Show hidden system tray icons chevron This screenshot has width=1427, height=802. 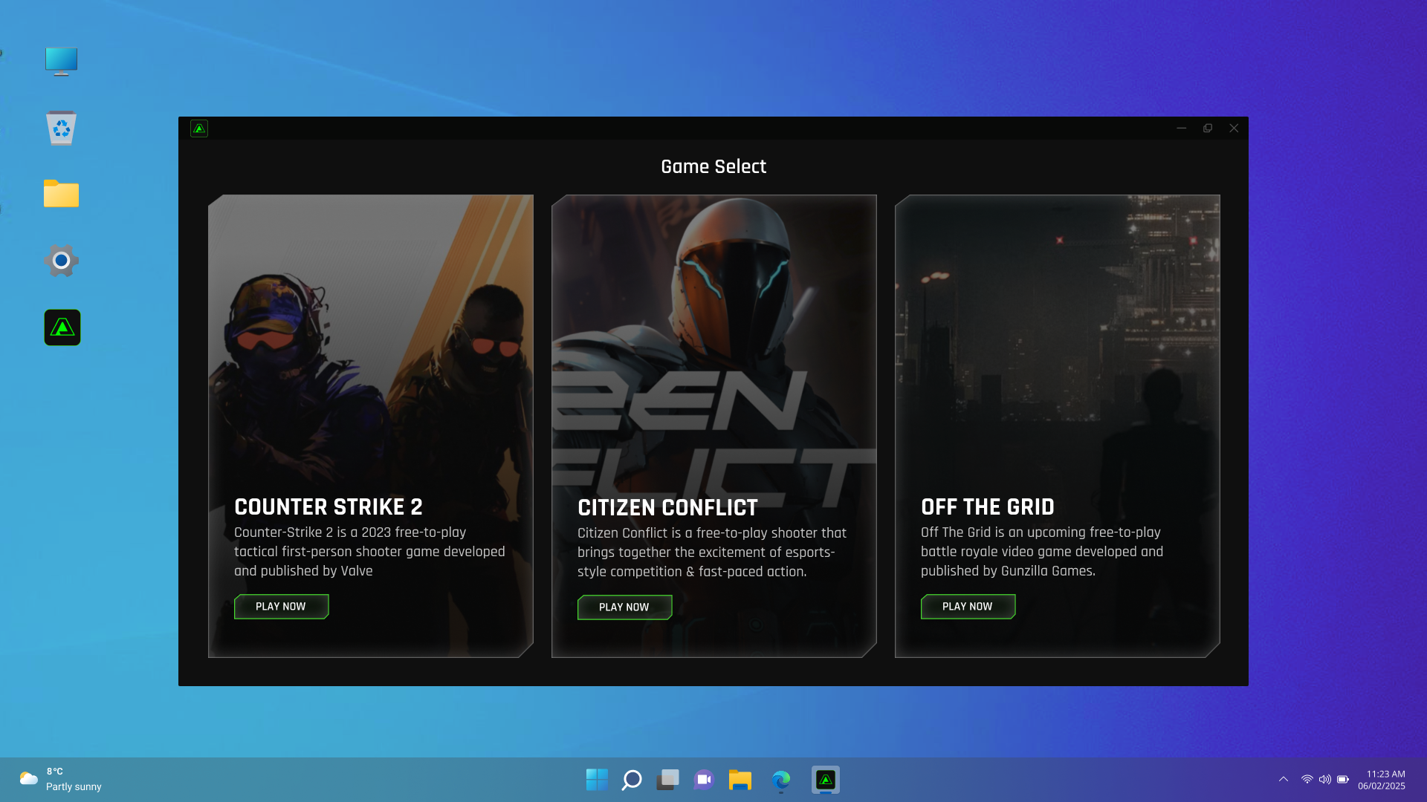pos(1284,779)
